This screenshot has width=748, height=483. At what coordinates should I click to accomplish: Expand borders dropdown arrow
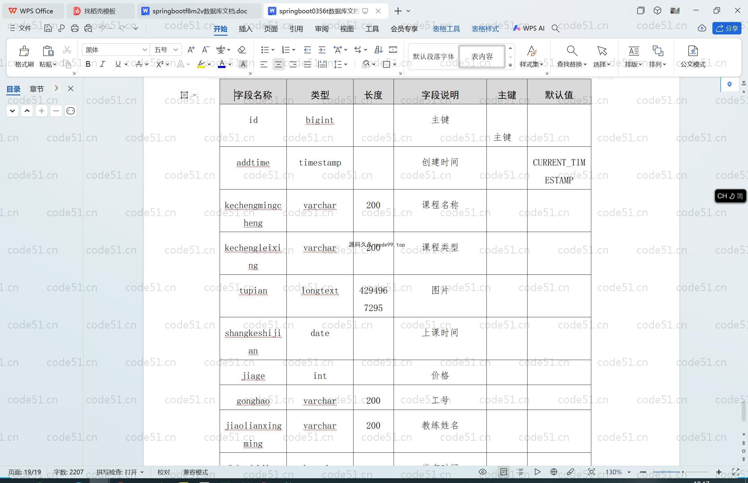pos(394,64)
